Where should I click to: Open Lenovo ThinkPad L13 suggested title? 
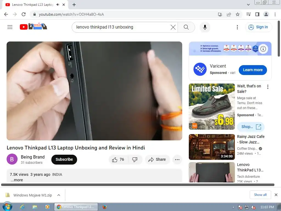pos(250,167)
